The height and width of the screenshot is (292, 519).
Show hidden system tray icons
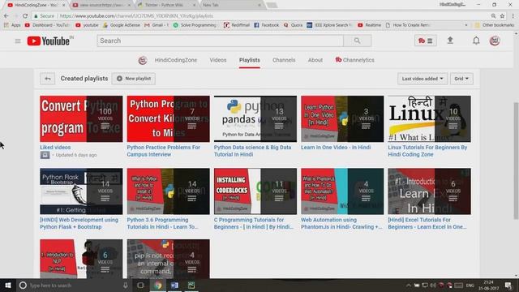point(409,285)
